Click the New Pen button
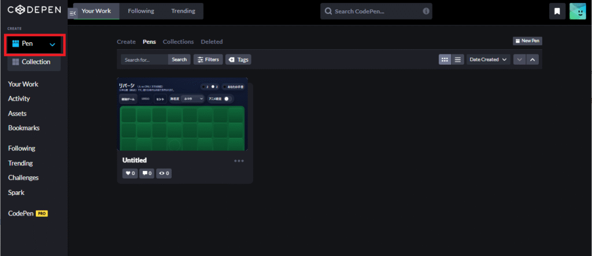Screen dimensions: 592x256 tap(527, 41)
